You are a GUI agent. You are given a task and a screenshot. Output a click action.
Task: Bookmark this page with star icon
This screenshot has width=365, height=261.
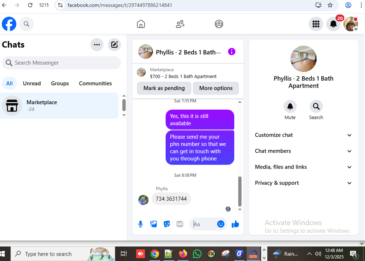point(330,5)
